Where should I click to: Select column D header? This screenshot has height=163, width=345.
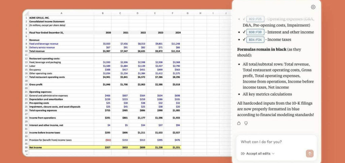tap(137, 13)
